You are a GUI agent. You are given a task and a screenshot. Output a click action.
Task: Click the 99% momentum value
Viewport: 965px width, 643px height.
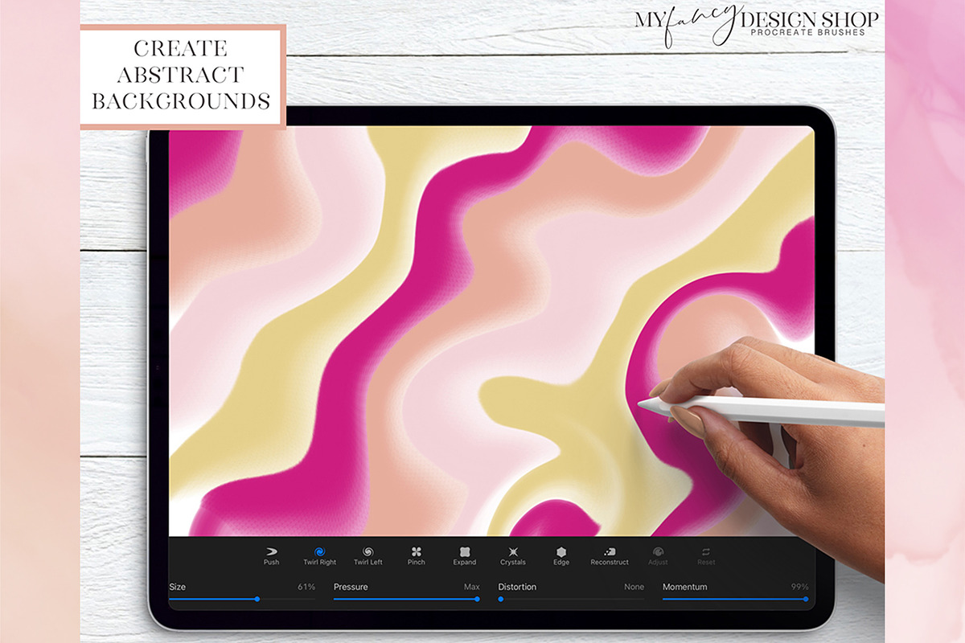tap(799, 587)
